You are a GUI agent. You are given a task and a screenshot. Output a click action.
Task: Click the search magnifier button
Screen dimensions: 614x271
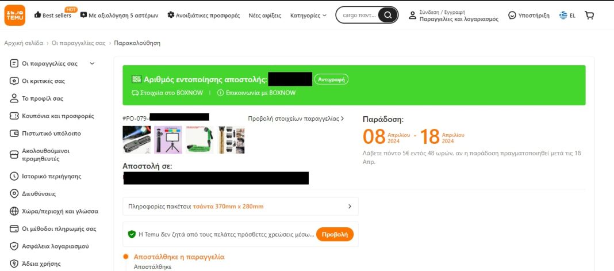[x=387, y=16]
